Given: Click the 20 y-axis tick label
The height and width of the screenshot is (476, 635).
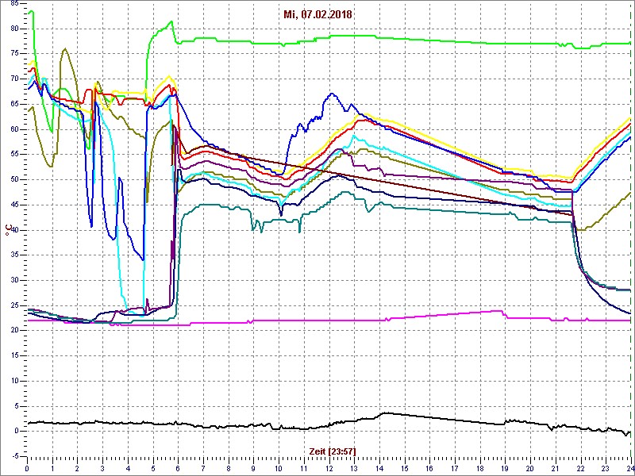Looking at the screenshot, I should (14, 331).
